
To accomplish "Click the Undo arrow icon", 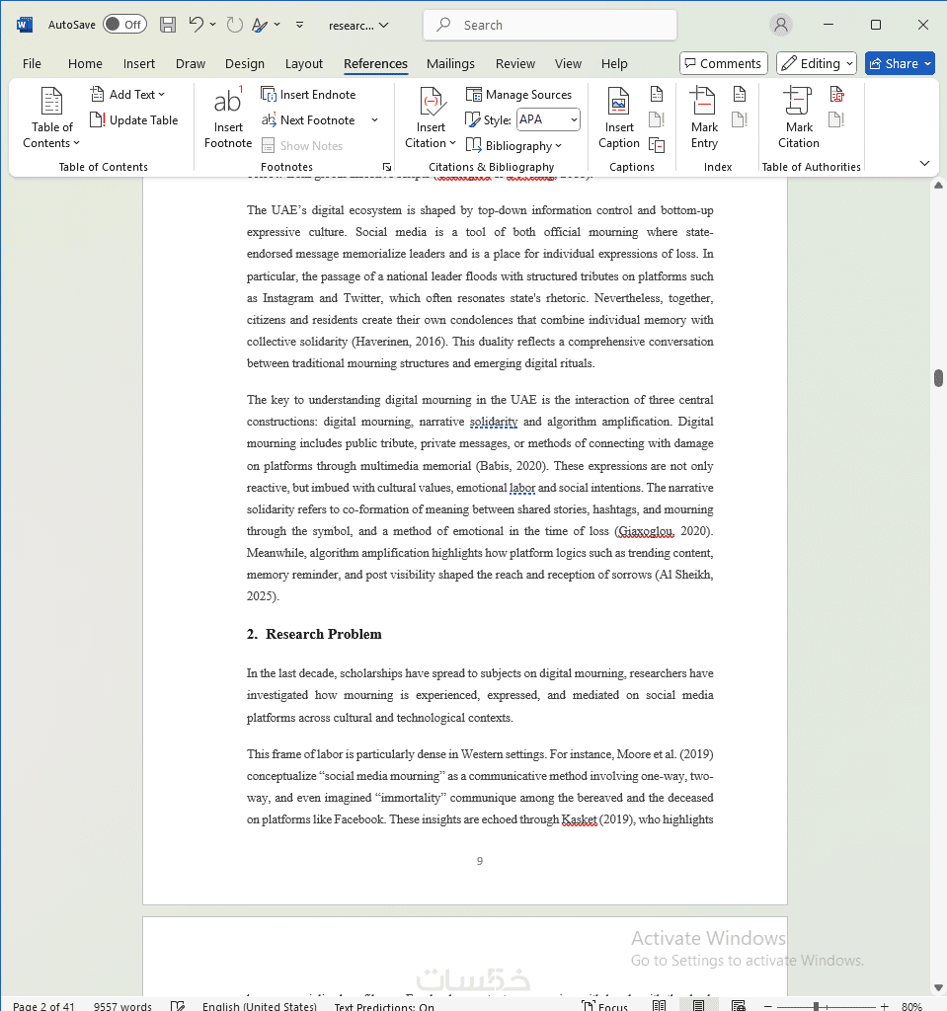I will [x=197, y=25].
